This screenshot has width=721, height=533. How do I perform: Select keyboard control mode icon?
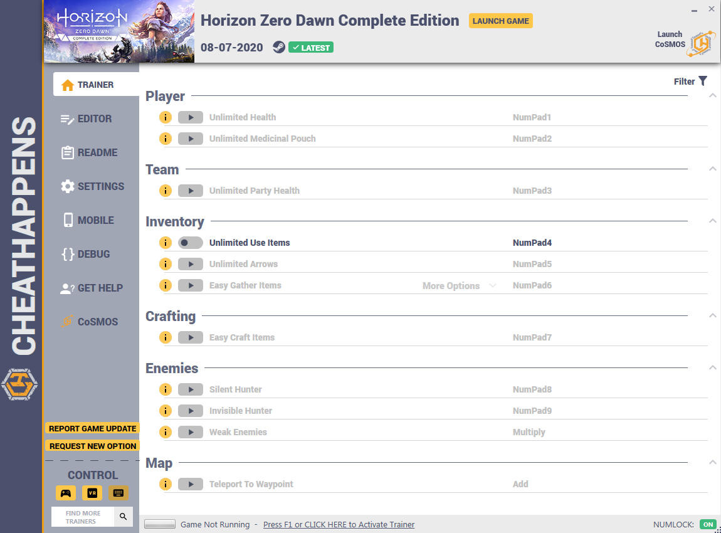[x=118, y=493]
